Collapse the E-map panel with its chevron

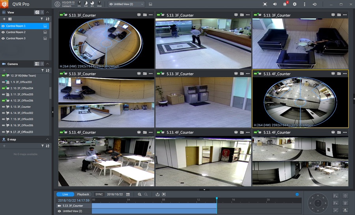(x=48, y=140)
